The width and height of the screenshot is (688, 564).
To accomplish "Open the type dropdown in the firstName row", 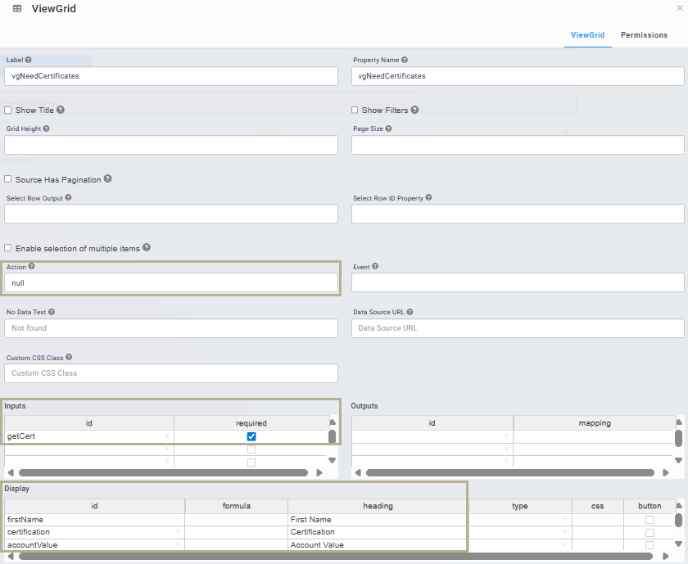I will point(564,519).
